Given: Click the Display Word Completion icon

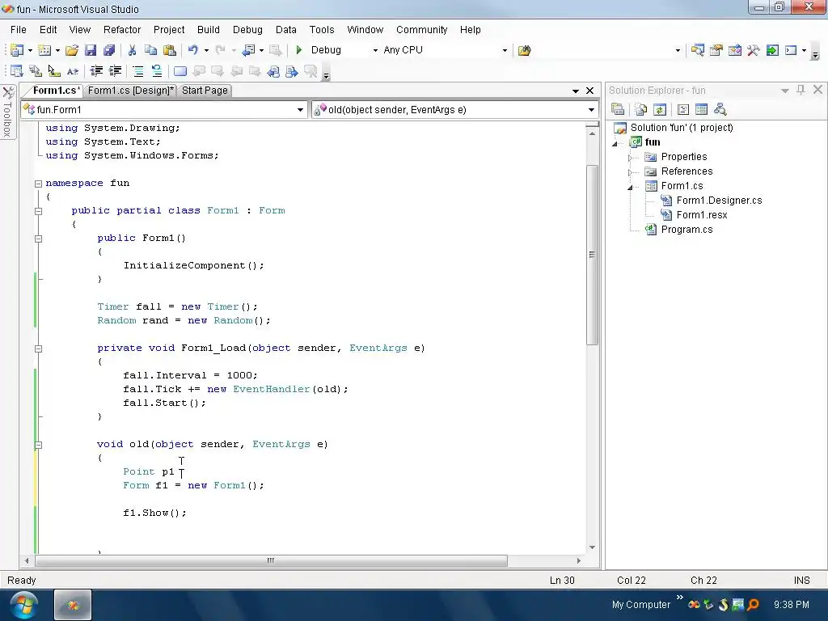Looking at the screenshot, I should (x=72, y=71).
